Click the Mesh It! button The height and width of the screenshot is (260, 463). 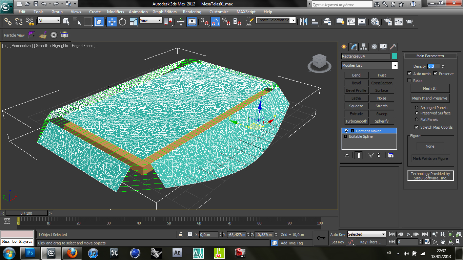click(430, 88)
